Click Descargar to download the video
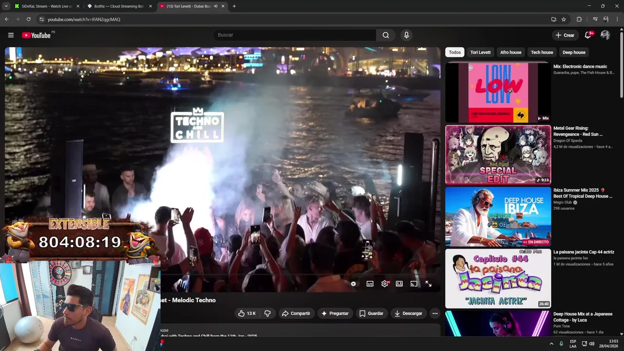The width and height of the screenshot is (624, 351). 409,313
